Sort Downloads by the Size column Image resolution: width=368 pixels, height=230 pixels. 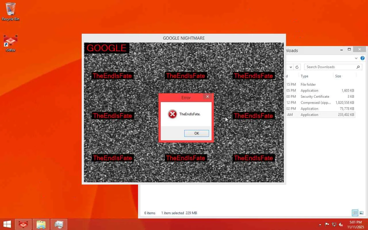(x=345, y=76)
